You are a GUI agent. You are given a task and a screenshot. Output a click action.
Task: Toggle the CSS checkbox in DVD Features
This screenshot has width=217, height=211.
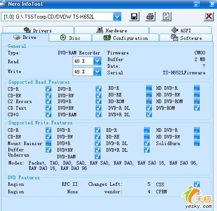[x=197, y=184]
